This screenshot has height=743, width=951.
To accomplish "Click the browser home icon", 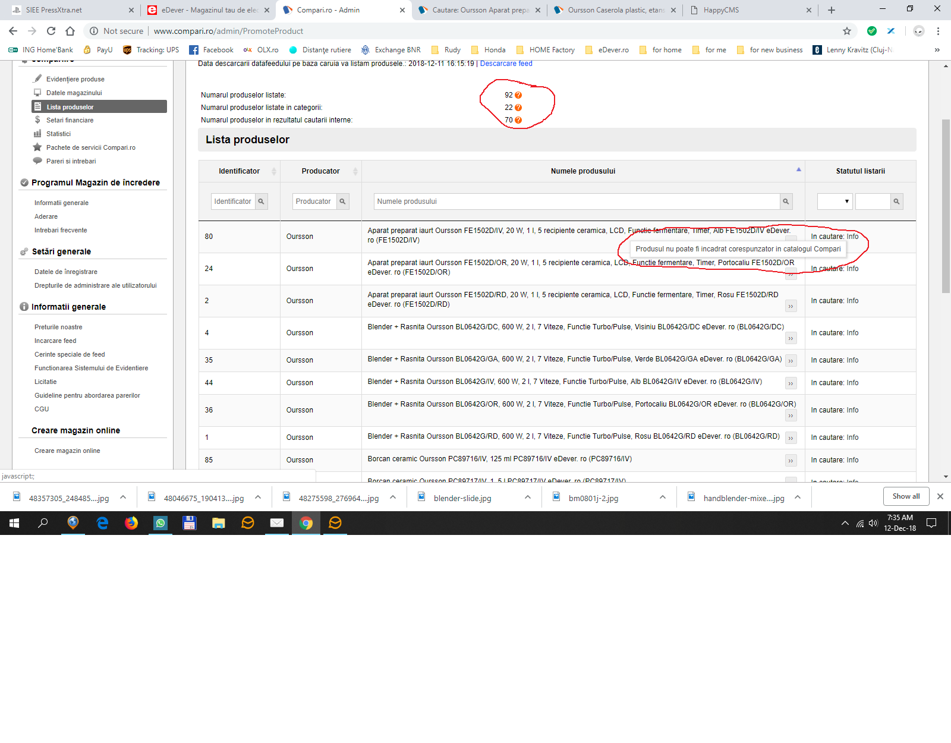I will (70, 31).
